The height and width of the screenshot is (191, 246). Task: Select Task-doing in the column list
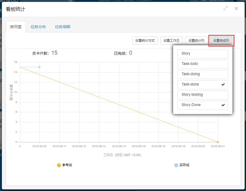[202, 74]
